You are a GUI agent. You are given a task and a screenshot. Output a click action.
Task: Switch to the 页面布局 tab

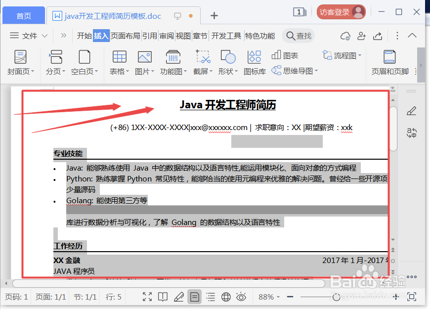tap(126, 36)
